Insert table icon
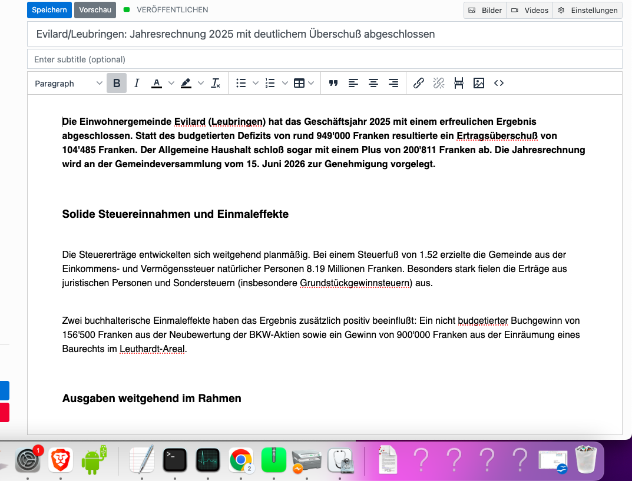Viewport: 632px width, 481px height. [x=299, y=83]
